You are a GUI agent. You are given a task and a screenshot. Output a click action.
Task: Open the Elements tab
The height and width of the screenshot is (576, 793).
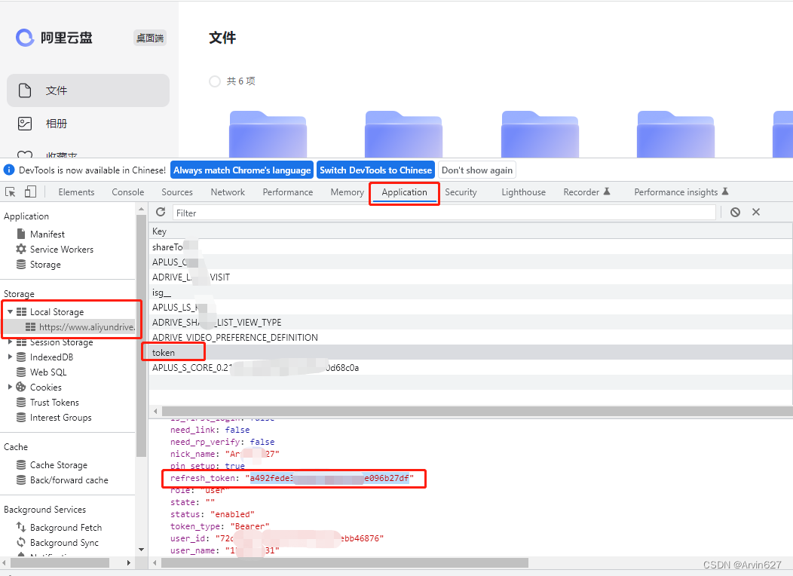point(76,192)
